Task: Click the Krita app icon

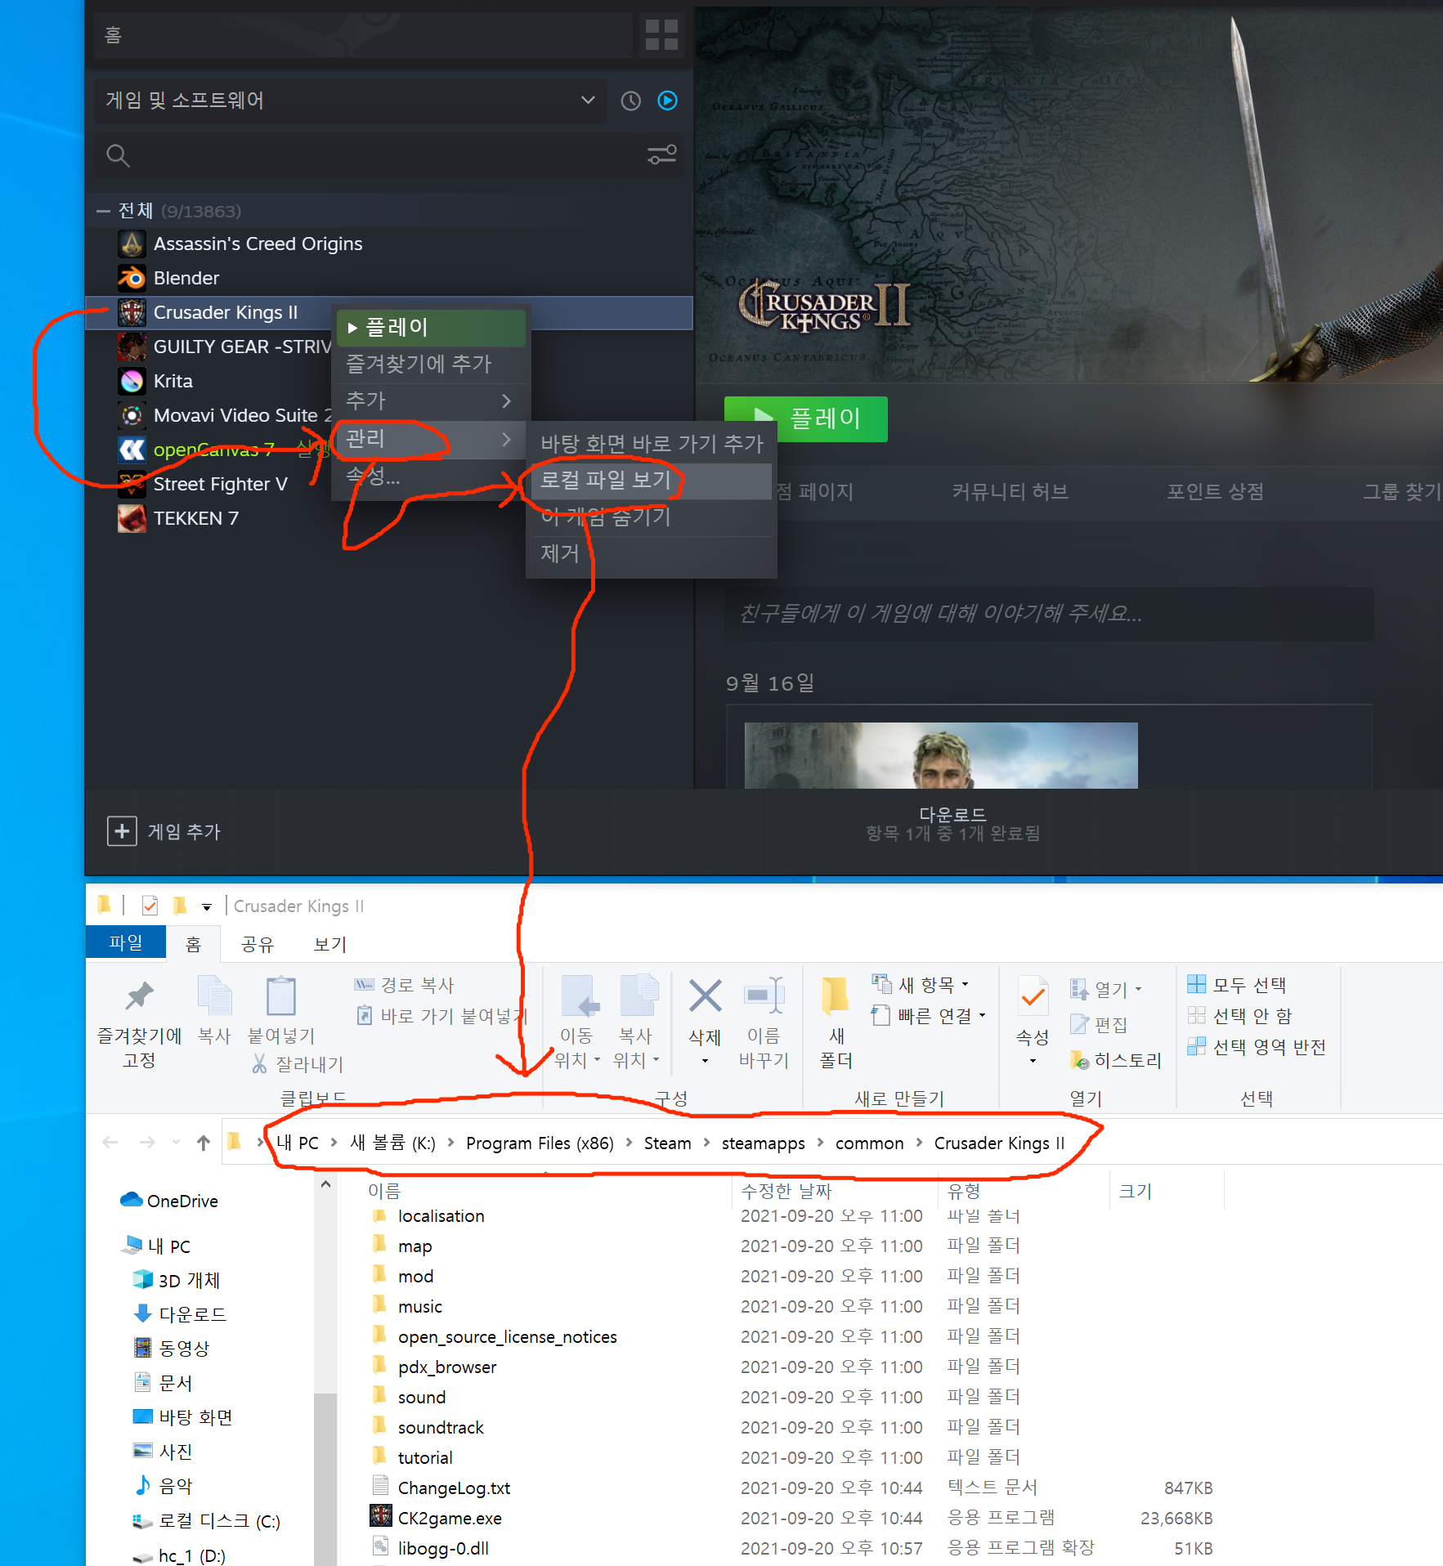Action: pyautogui.click(x=132, y=381)
